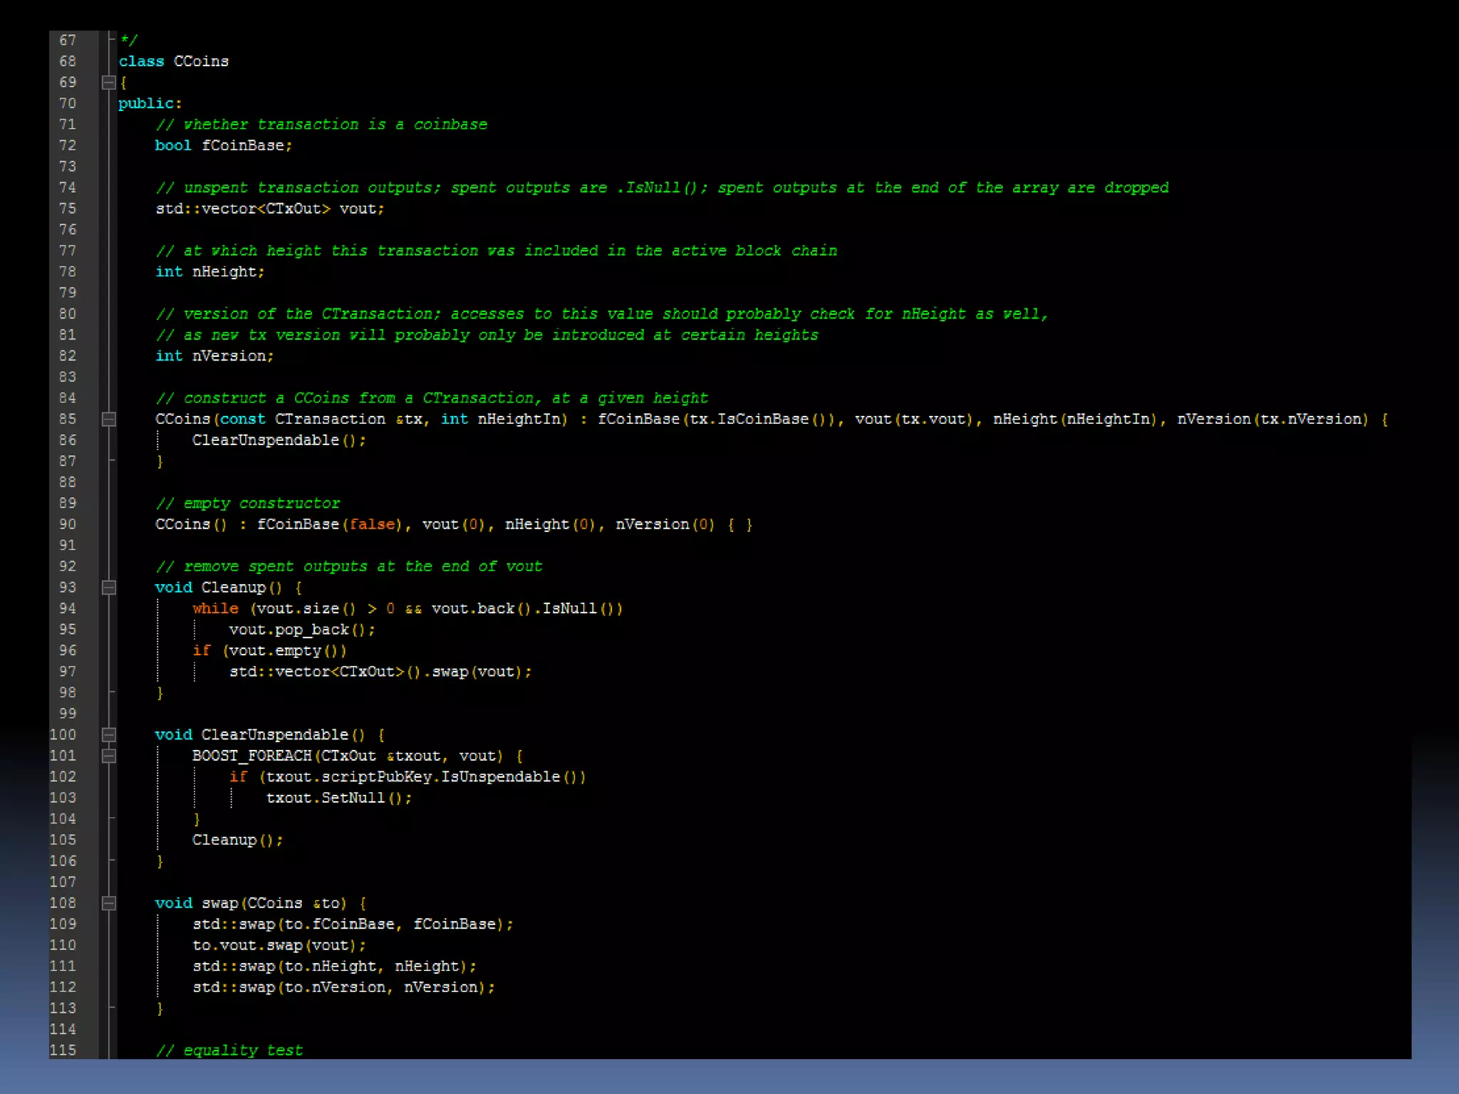Click the 'public:' access specifier
Viewport: 1459px width, 1094px height.
[150, 103]
